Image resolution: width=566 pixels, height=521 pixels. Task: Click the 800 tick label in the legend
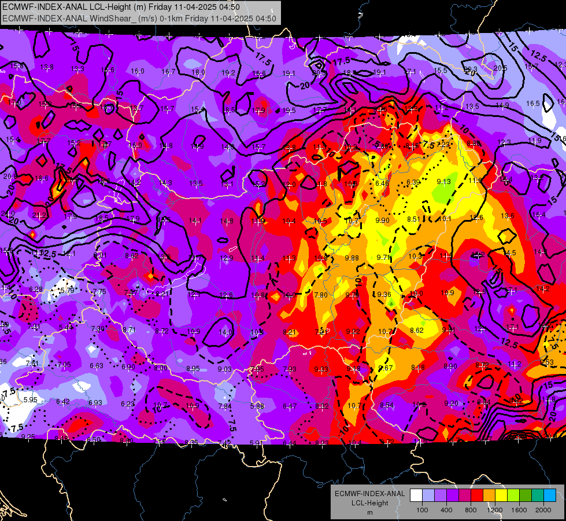pyautogui.click(x=471, y=510)
